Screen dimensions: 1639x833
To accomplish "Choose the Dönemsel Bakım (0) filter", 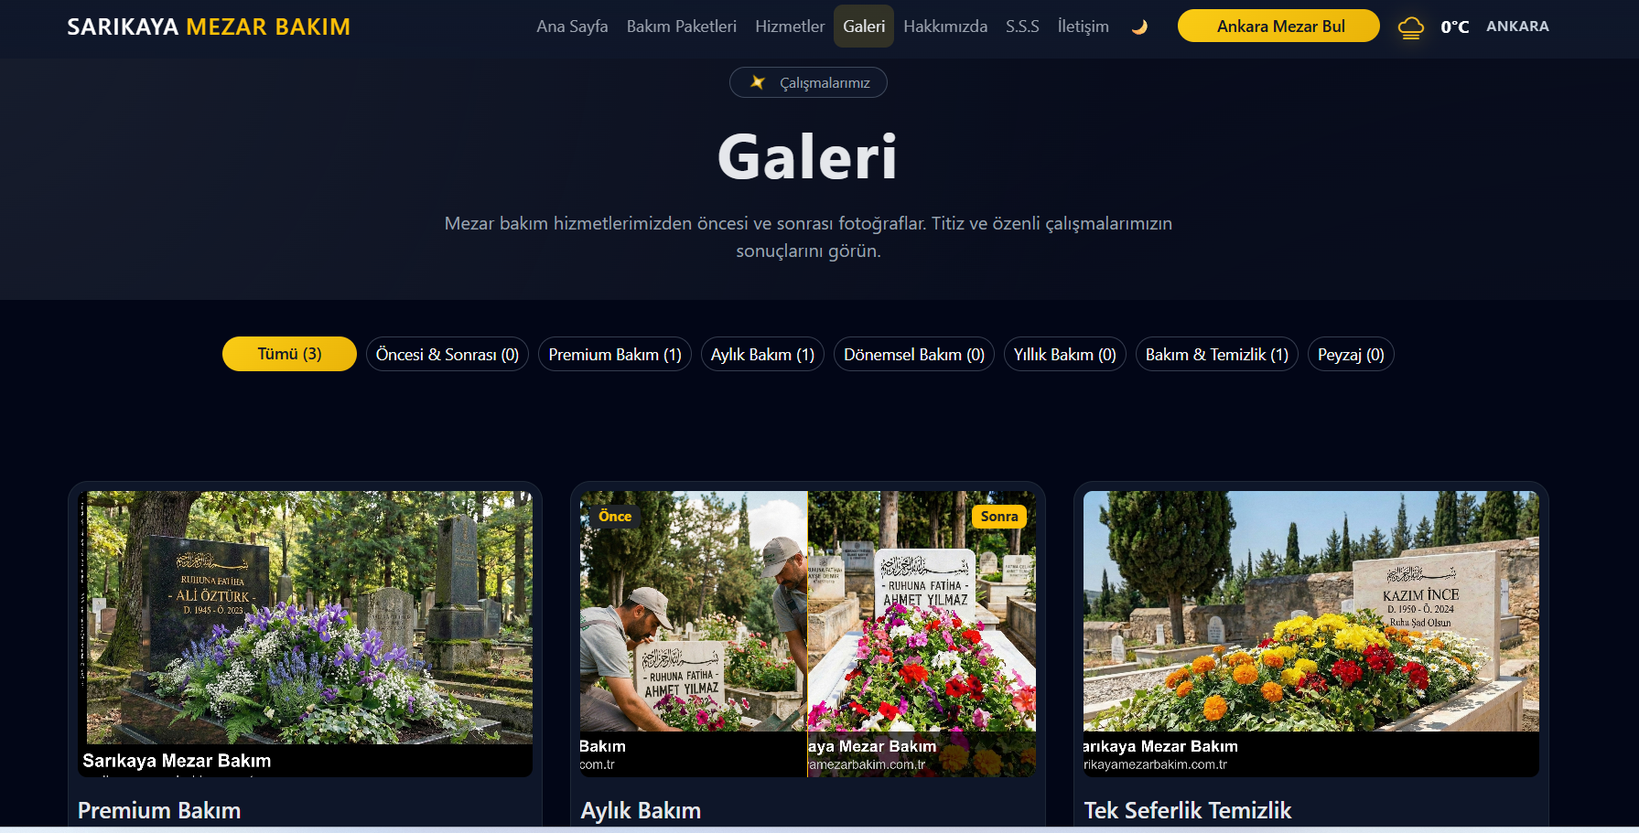I will (913, 355).
